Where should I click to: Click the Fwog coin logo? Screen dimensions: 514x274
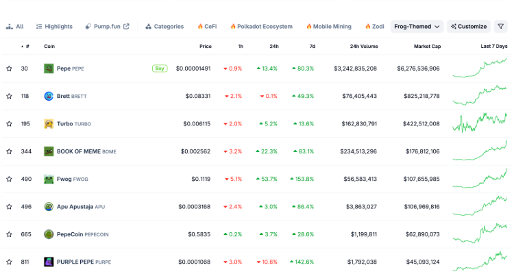(x=49, y=179)
